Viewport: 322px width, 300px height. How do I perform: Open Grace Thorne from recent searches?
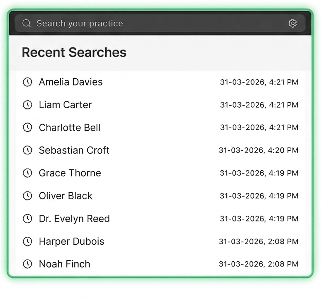click(x=70, y=173)
